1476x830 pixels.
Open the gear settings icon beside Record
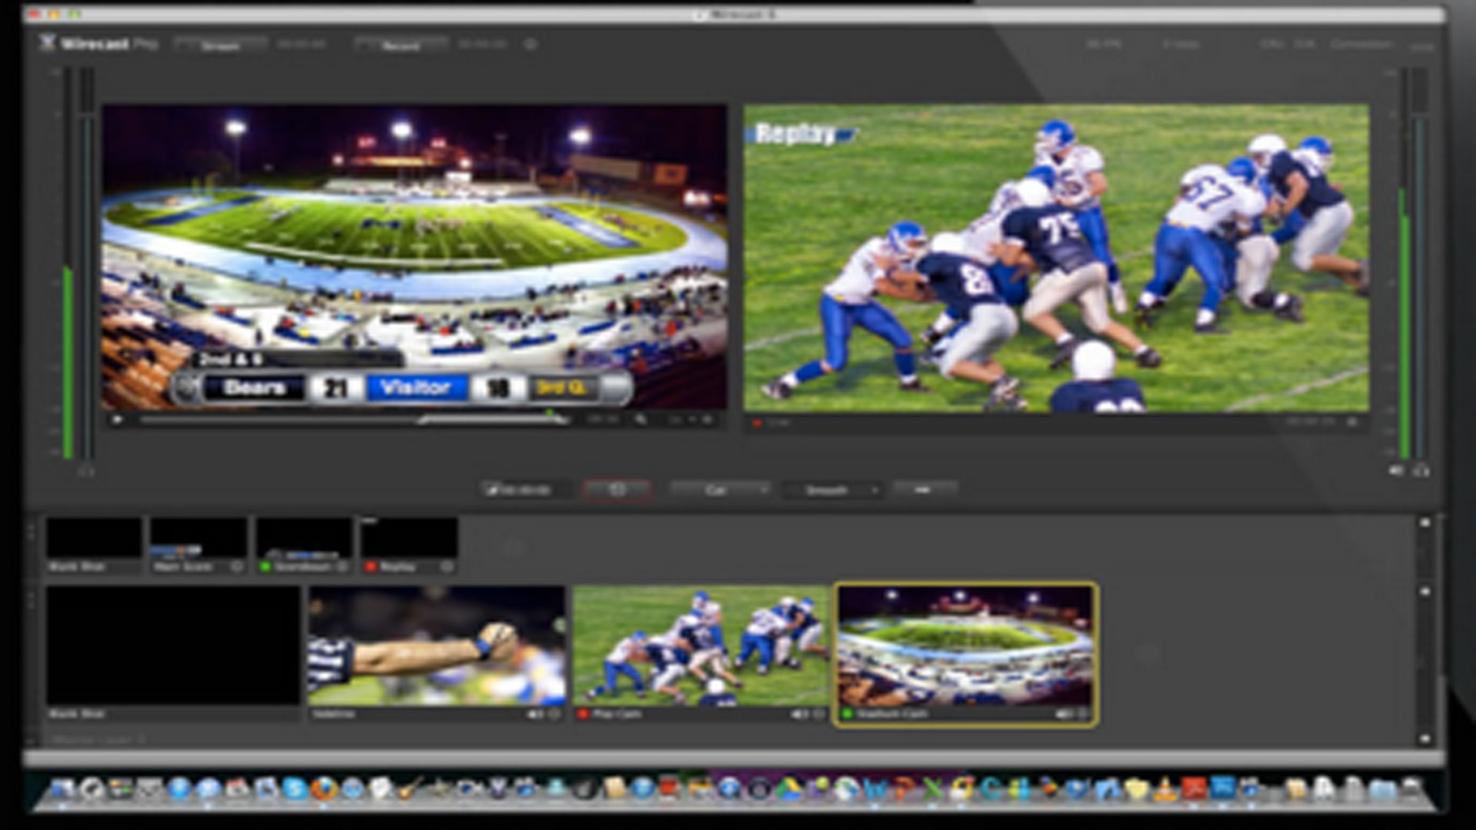530,45
